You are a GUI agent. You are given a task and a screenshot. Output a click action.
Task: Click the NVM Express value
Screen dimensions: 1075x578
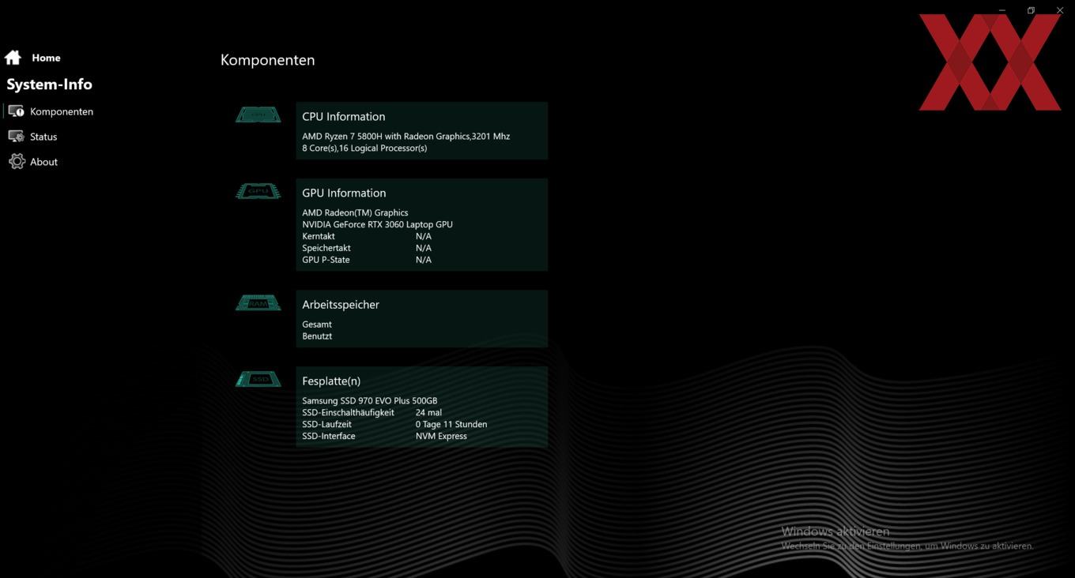coord(441,436)
